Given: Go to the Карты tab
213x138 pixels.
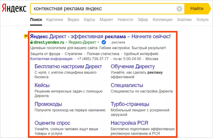Looking at the screenshot, I should [89, 20].
